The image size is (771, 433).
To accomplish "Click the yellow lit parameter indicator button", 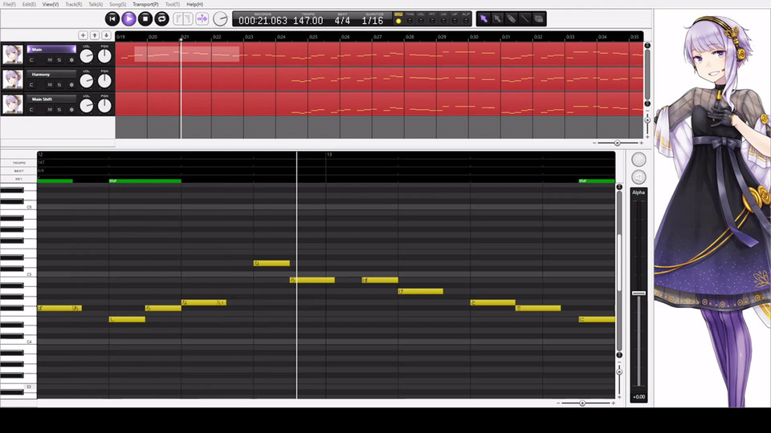I will 398,21.
